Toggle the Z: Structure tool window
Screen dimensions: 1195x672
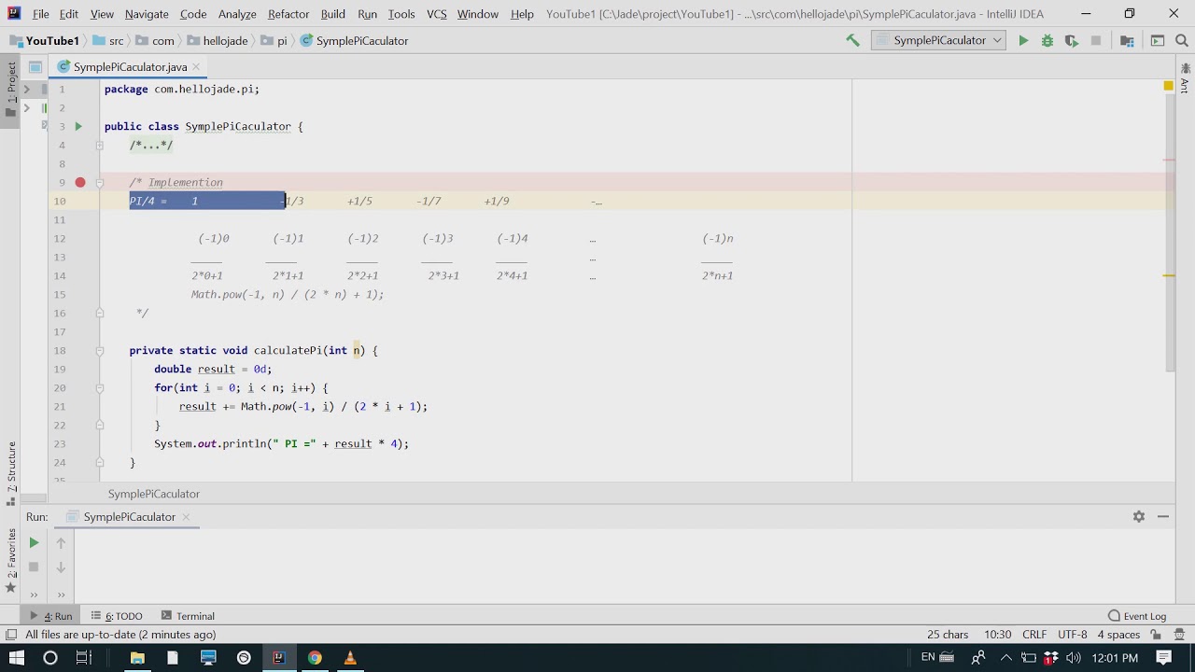click(11, 472)
